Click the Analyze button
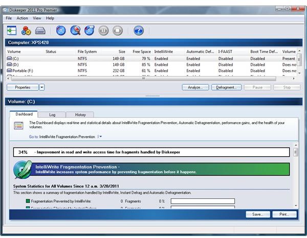 coord(195,87)
